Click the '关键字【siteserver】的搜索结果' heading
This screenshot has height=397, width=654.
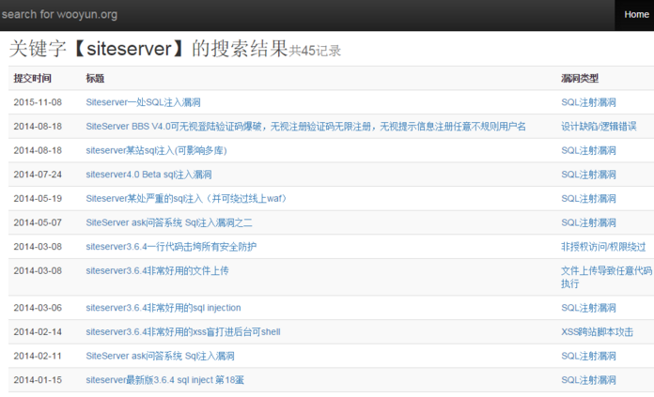[x=148, y=48]
